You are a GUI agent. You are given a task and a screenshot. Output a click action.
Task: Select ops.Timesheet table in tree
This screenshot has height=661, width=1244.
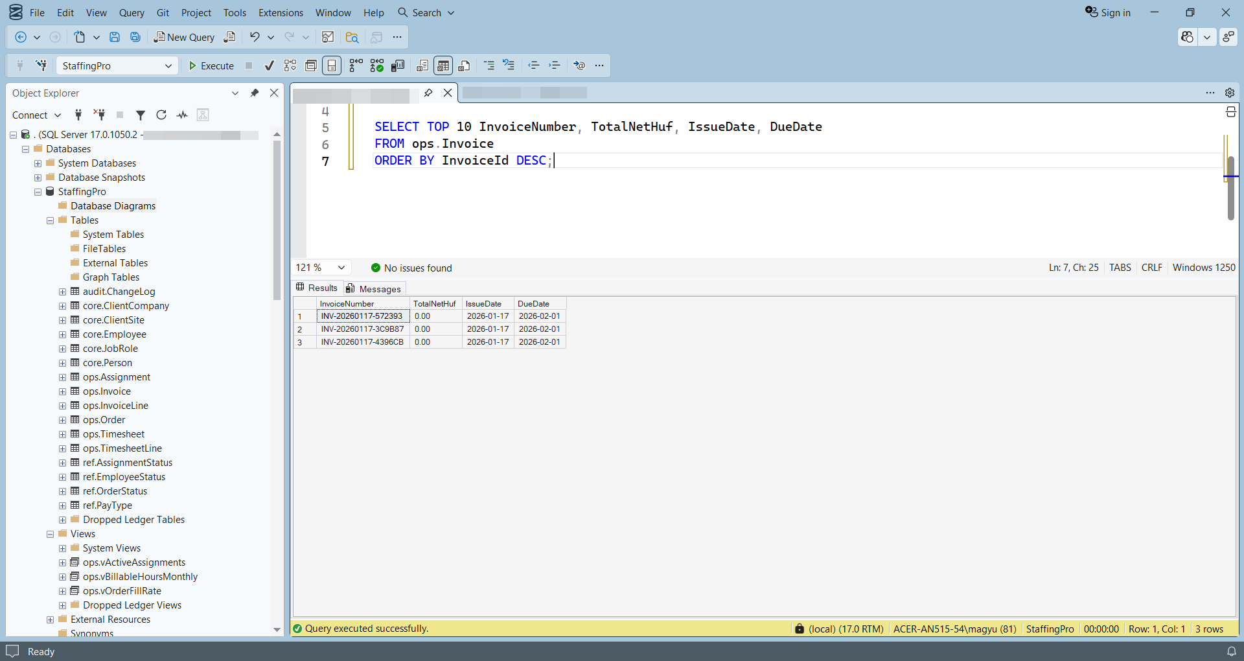coord(113,434)
